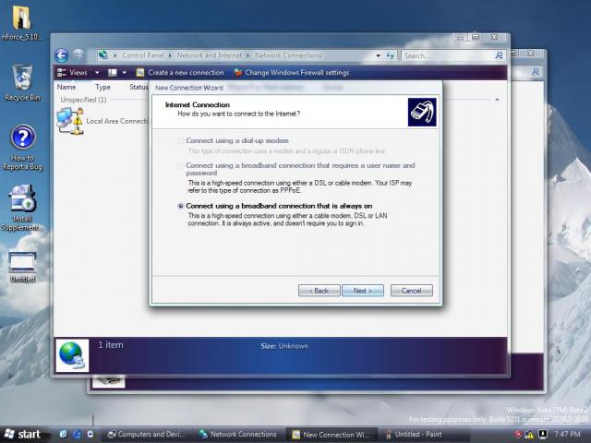Viewport: 591px width, 443px height.
Task: Click the globe network icon in details pane
Action: pos(72,355)
